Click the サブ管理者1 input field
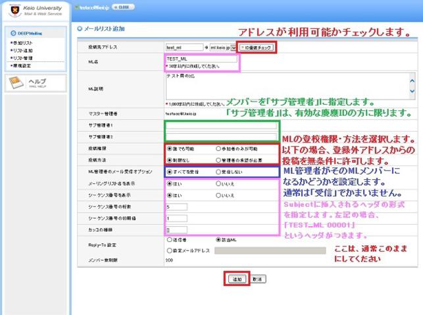Screen dimensions: 423x315 tap(220, 125)
